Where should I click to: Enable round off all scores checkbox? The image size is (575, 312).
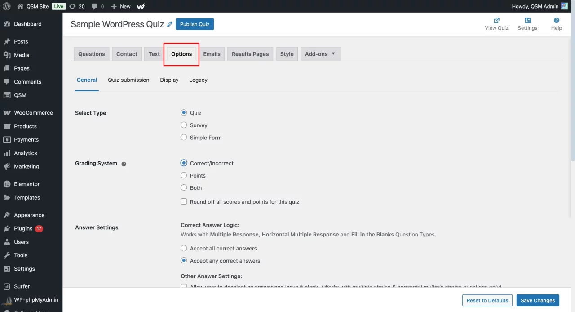pos(184,202)
